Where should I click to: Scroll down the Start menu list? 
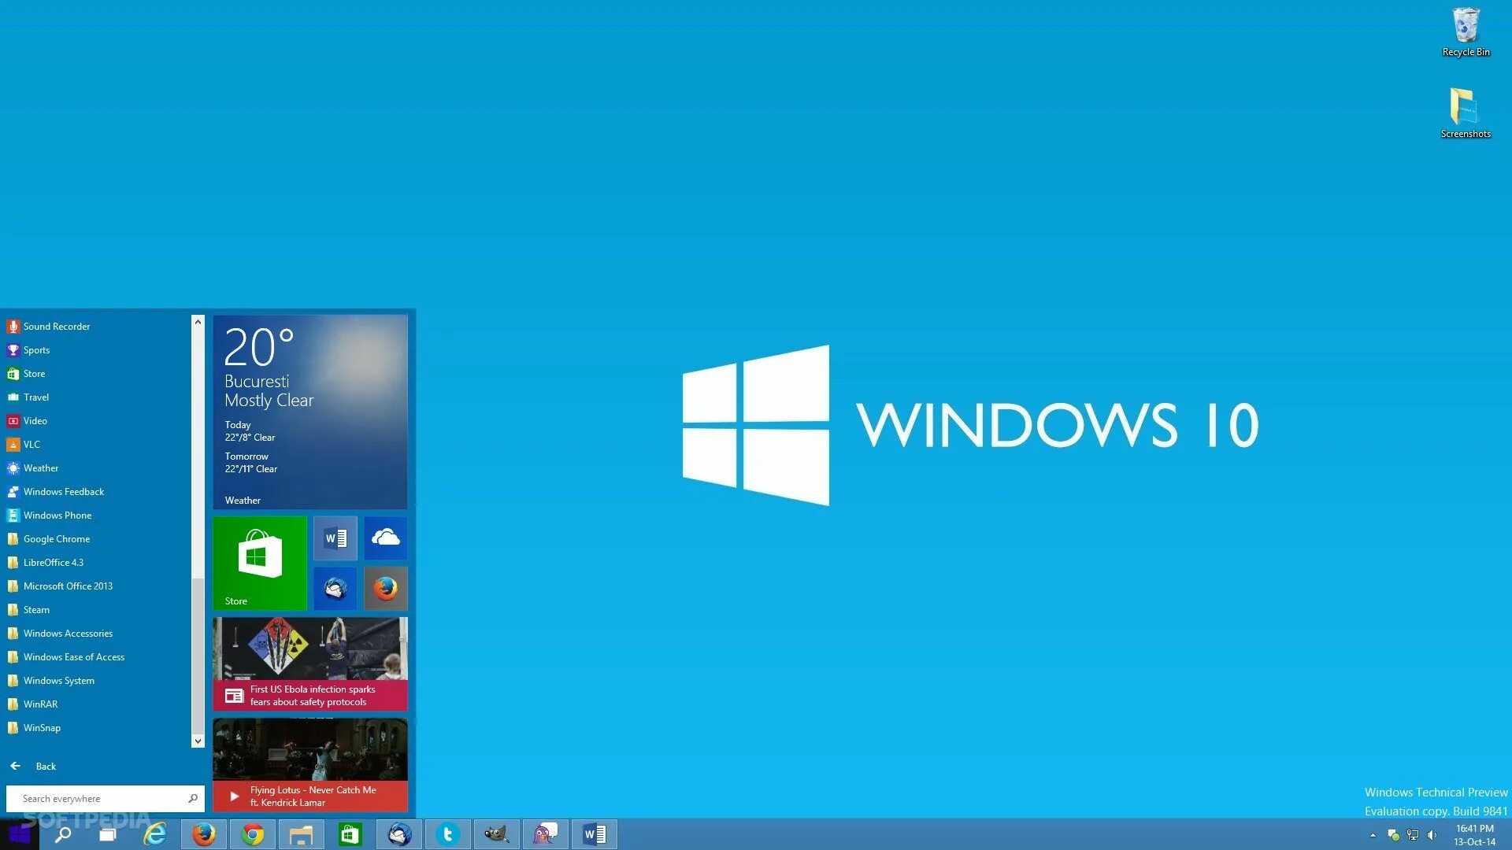pyautogui.click(x=196, y=740)
